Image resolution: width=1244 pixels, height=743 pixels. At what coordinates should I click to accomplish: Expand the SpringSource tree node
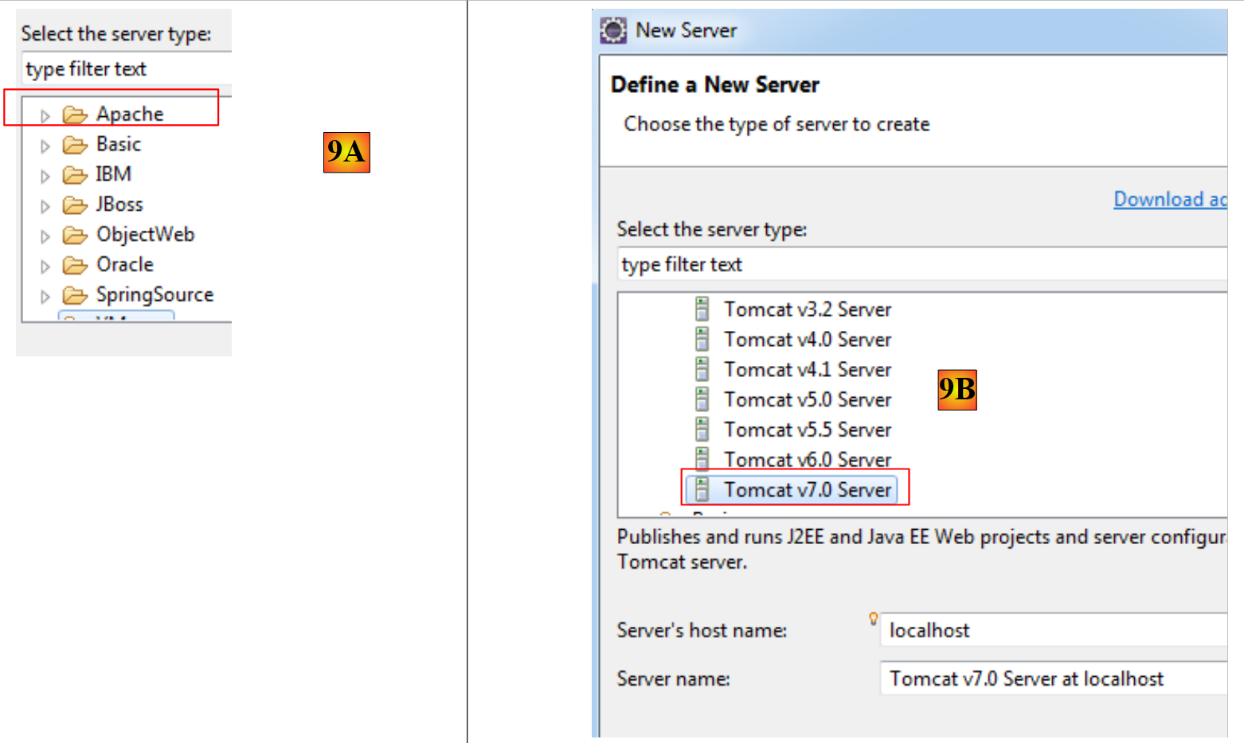(x=45, y=296)
